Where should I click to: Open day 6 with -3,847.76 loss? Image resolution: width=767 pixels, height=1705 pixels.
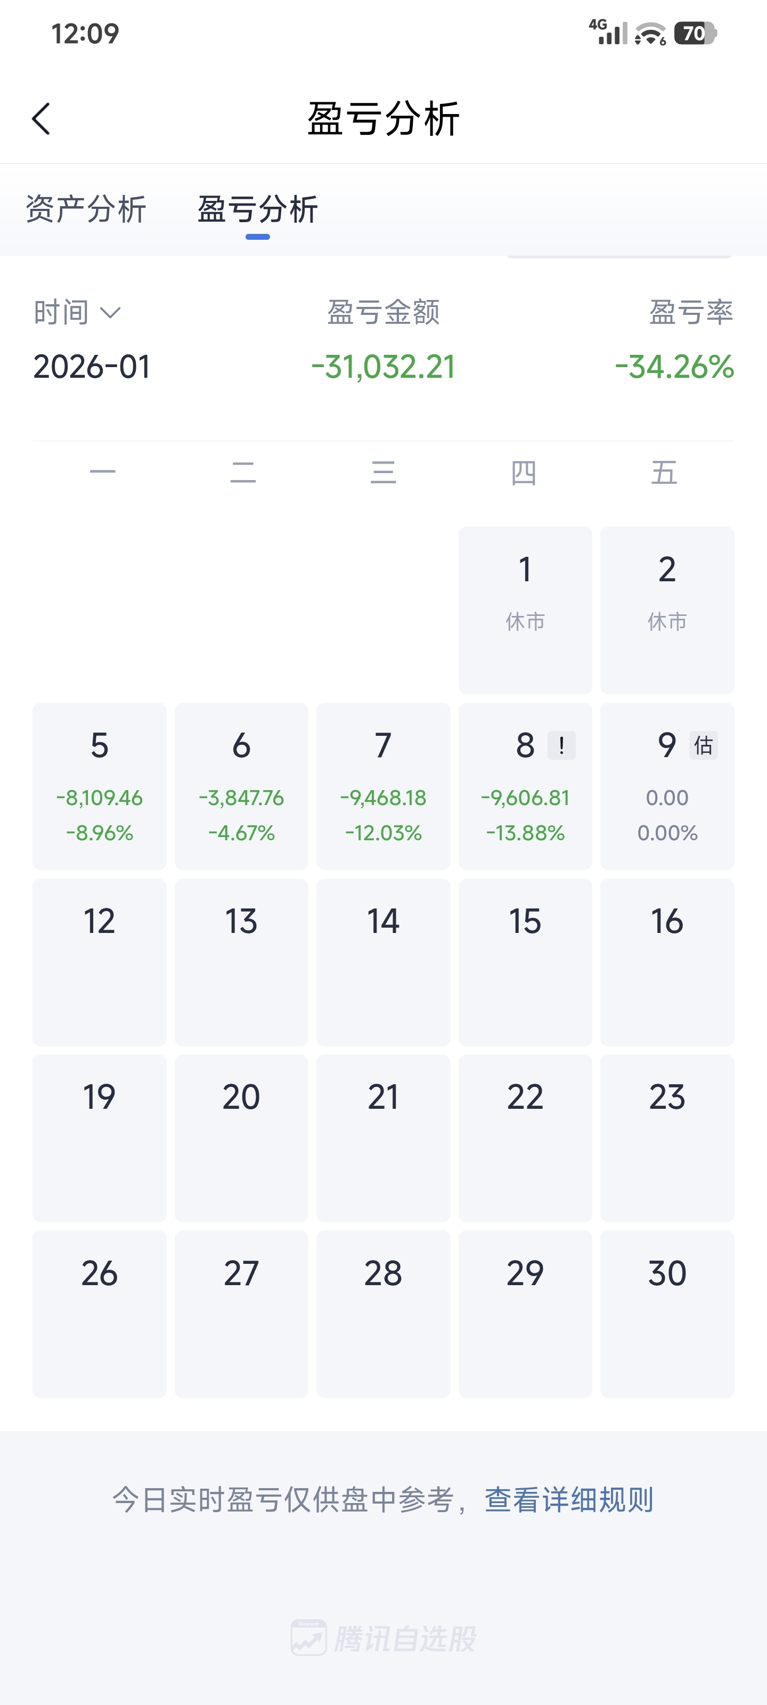click(241, 786)
